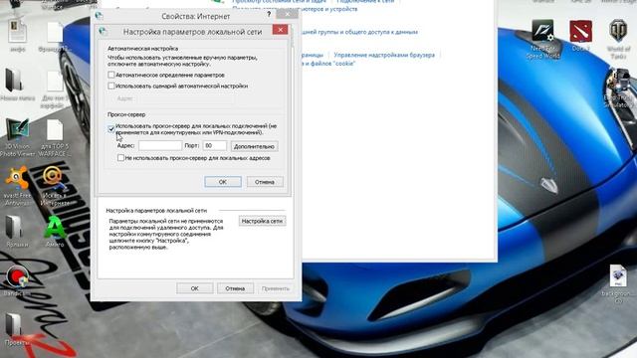Open Дополнительно proxy settings button
Image resolution: width=637 pixels, height=358 pixels.
coord(255,146)
